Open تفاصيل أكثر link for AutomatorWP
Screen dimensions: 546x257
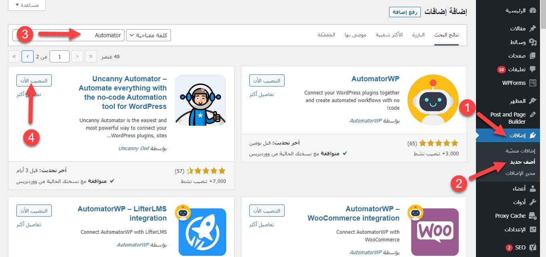(x=261, y=95)
